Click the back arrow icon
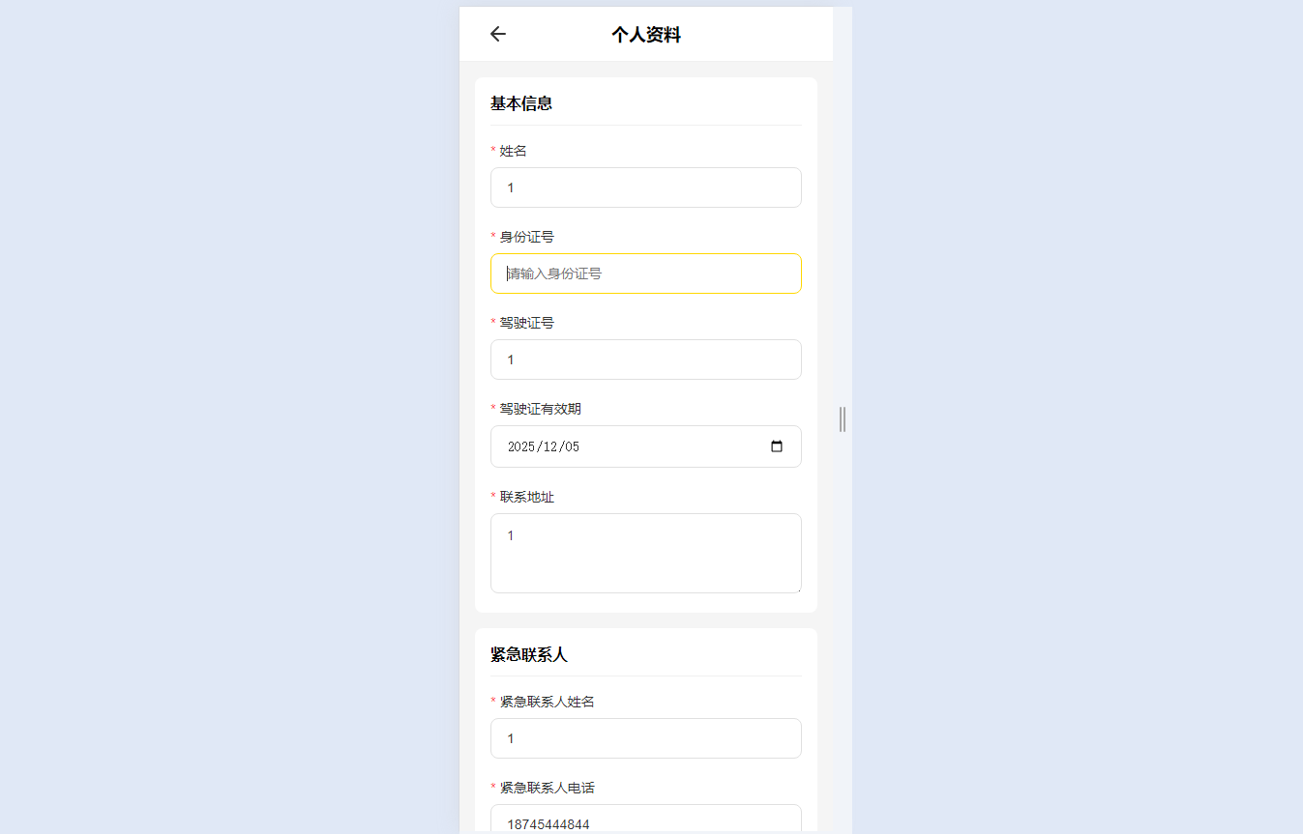The width and height of the screenshot is (1303, 834). point(497,34)
